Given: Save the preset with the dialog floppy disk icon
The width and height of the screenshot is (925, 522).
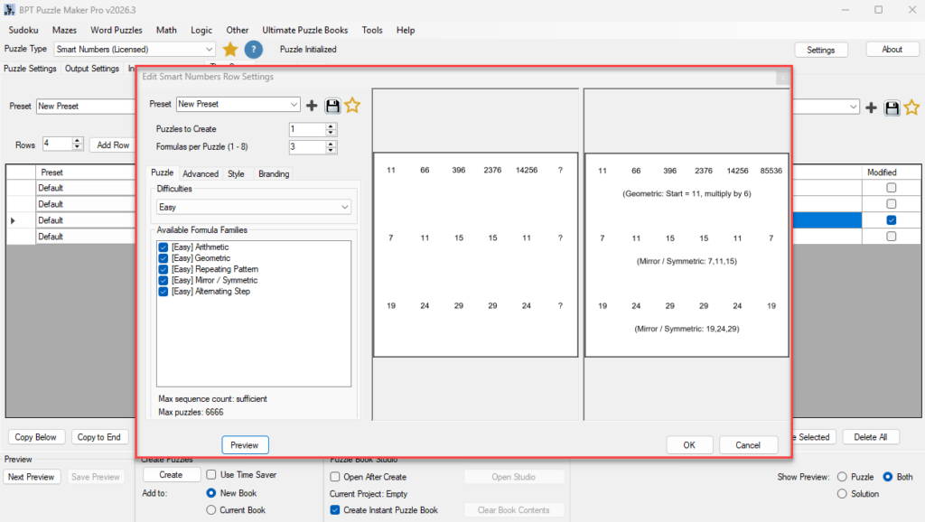Looking at the screenshot, I should (332, 106).
